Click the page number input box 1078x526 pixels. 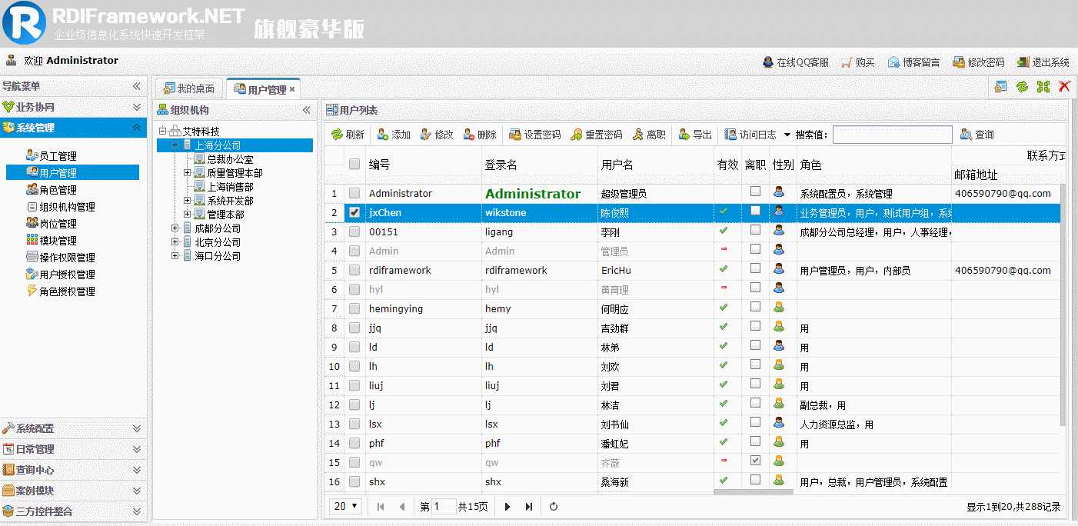[444, 506]
